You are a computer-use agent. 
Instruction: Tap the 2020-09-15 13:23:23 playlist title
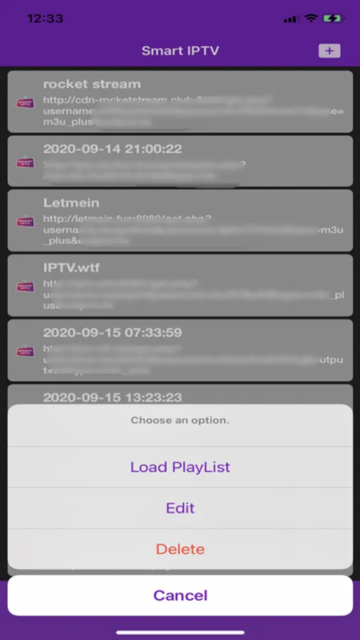coord(112,397)
